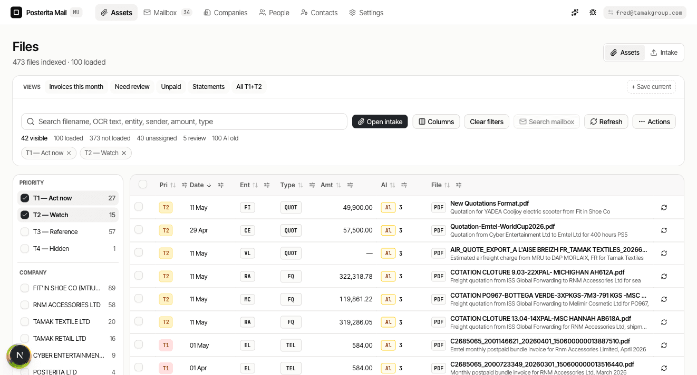The image size is (697, 375).
Task: Sort by the Pri column arrows
Action: [173, 185]
